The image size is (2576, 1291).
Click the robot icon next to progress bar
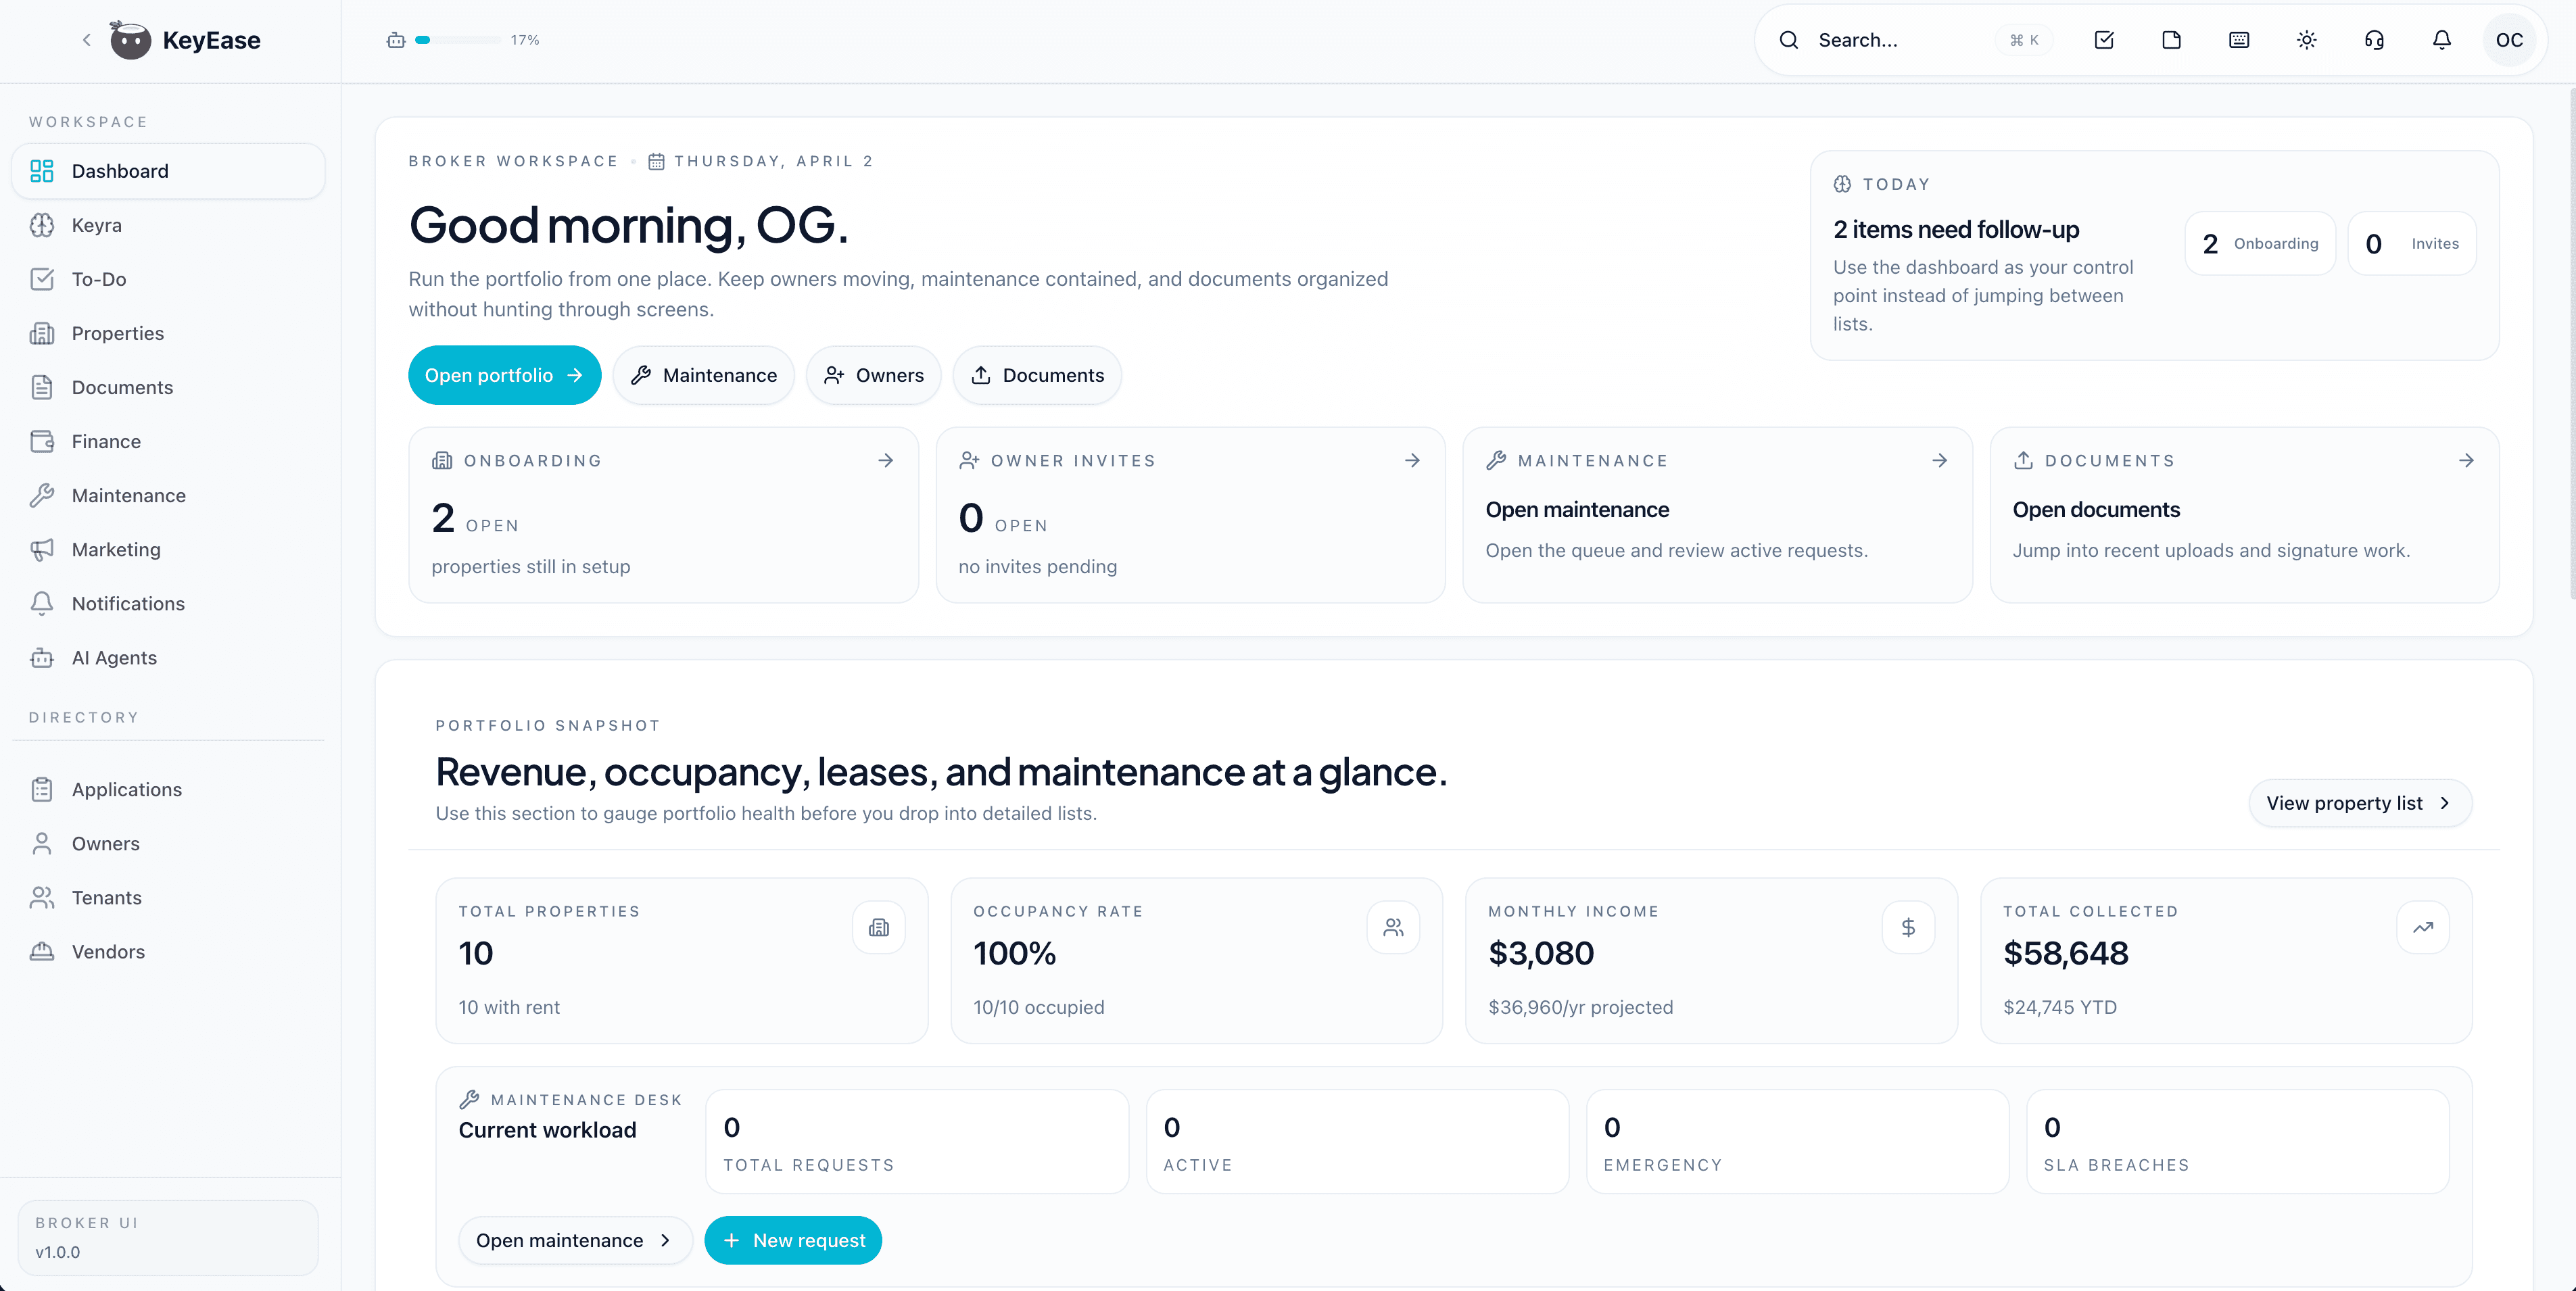pyautogui.click(x=395, y=40)
